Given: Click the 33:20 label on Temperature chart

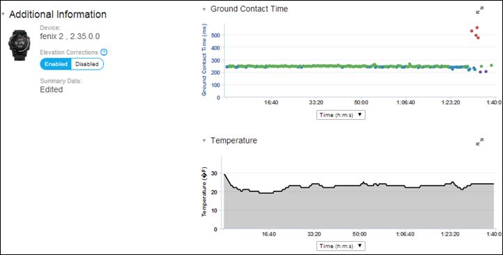Looking at the screenshot, I should (314, 234).
